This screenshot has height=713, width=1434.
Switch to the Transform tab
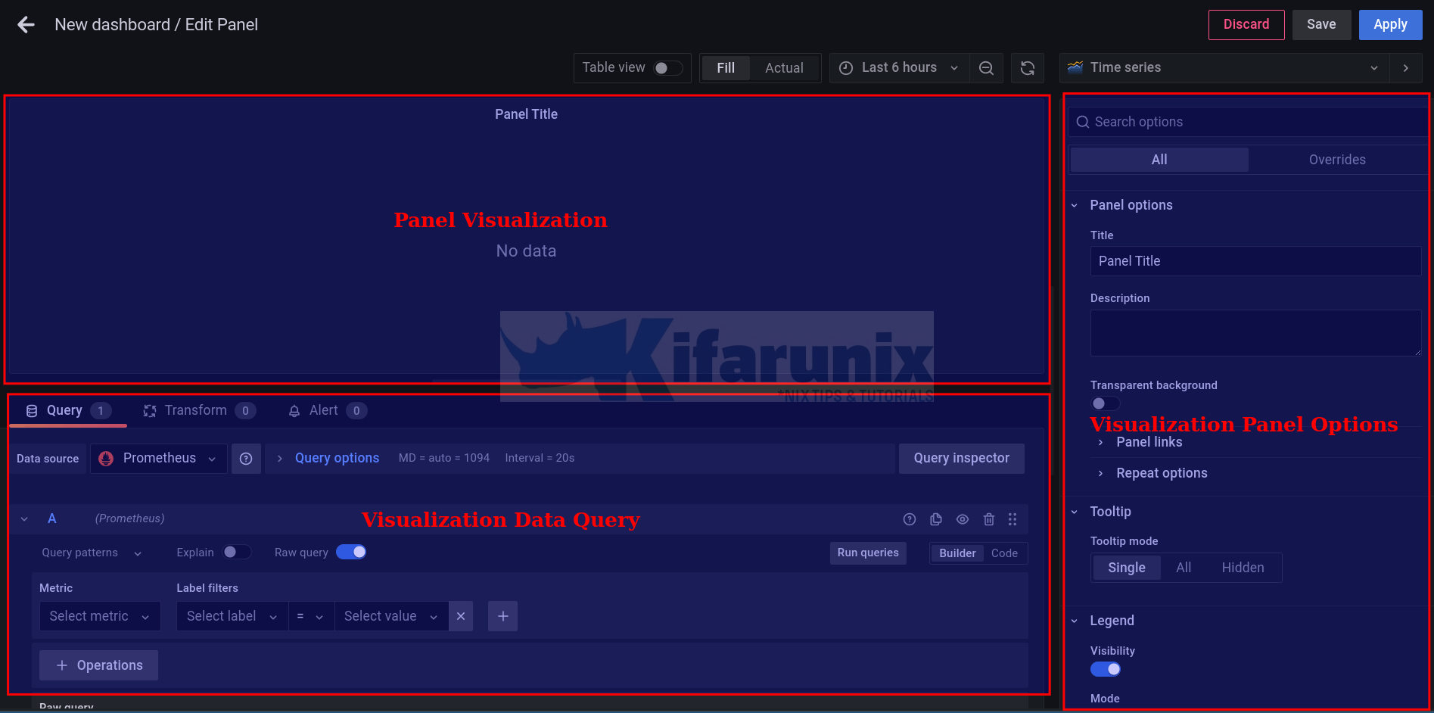tap(199, 410)
